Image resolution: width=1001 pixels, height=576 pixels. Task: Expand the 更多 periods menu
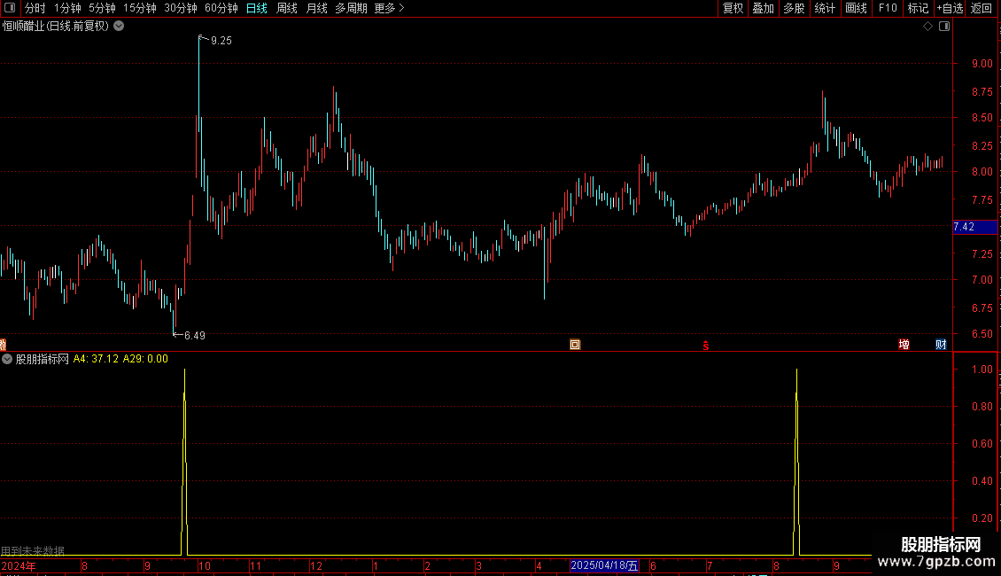coord(389,8)
